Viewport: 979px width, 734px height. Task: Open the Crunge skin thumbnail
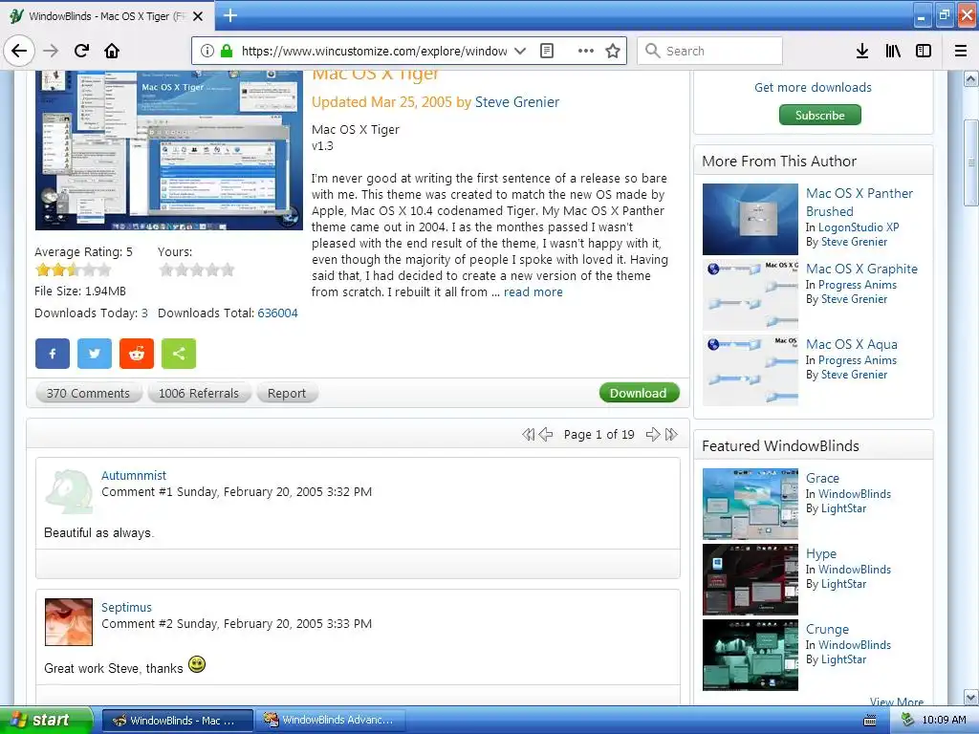(x=750, y=655)
